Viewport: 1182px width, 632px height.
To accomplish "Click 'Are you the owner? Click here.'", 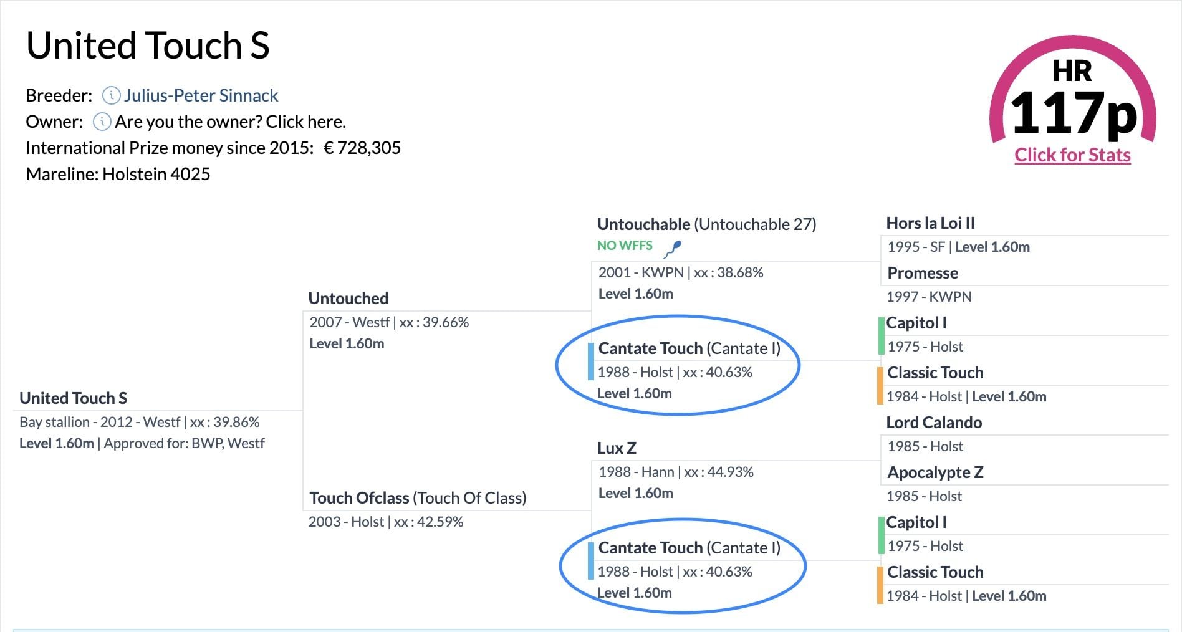I will click(230, 122).
